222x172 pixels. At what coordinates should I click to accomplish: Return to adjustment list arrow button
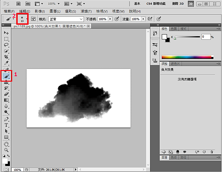coord(164,152)
